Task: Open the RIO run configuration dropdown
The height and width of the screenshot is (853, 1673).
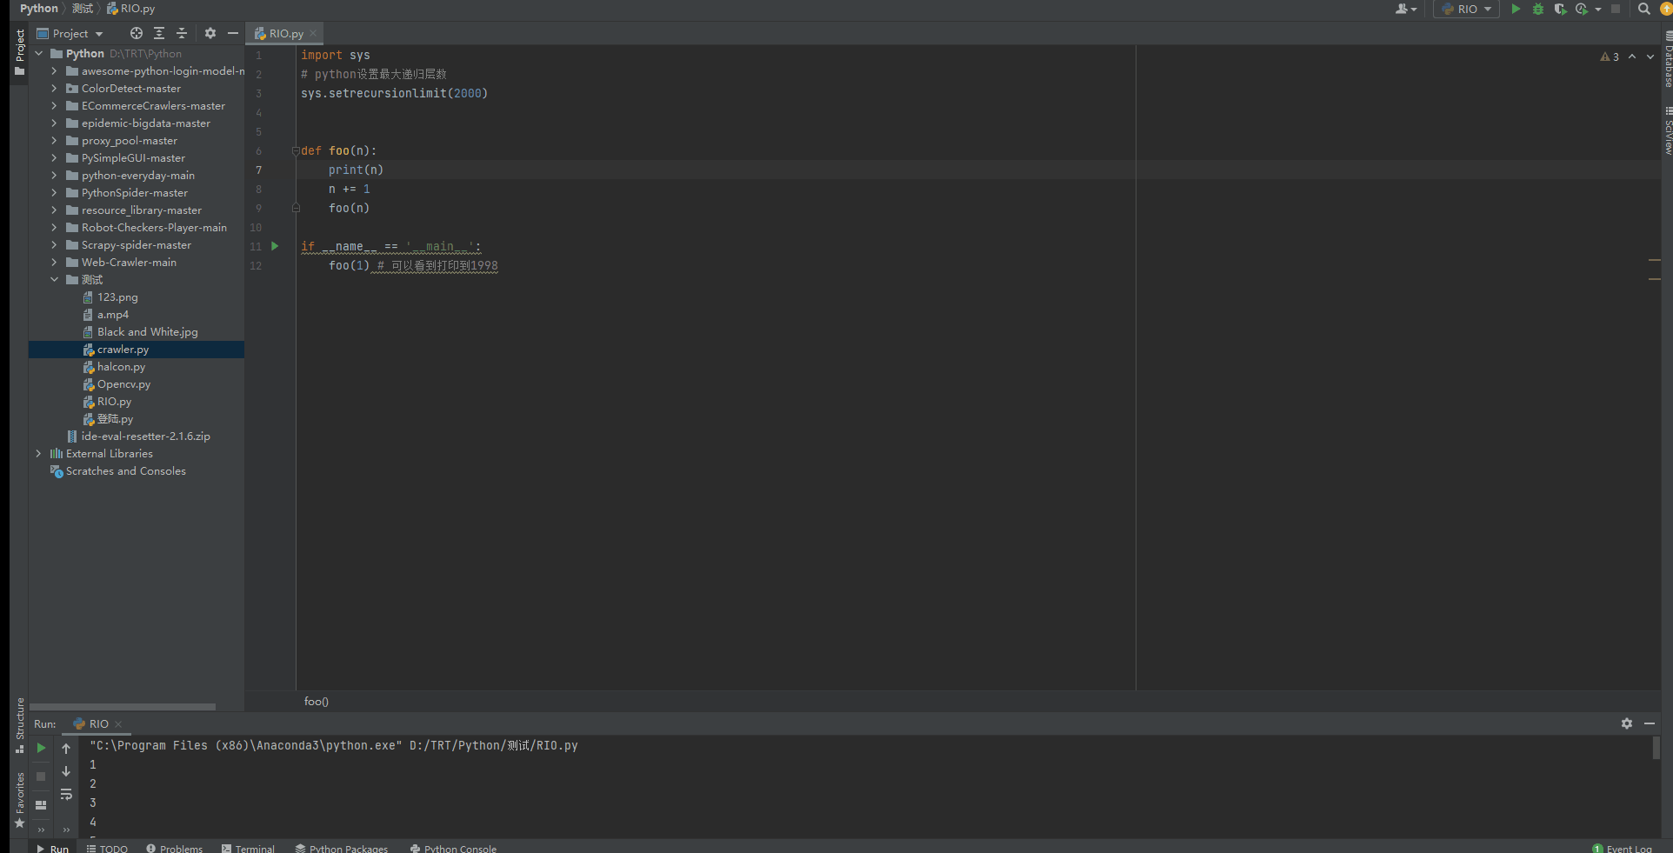Action: pyautogui.click(x=1467, y=9)
